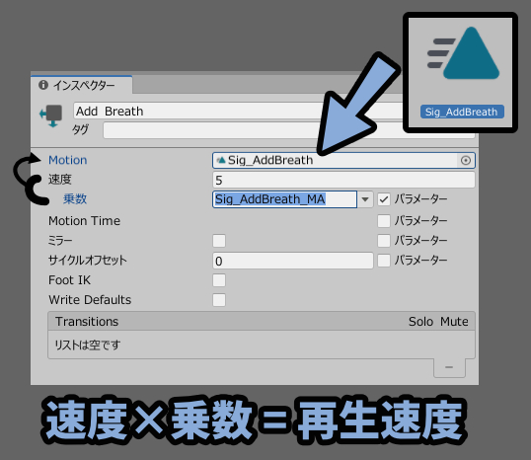531x460 pixels.
Task: Click the animator state icon beside Add Breath
Action: [51, 115]
